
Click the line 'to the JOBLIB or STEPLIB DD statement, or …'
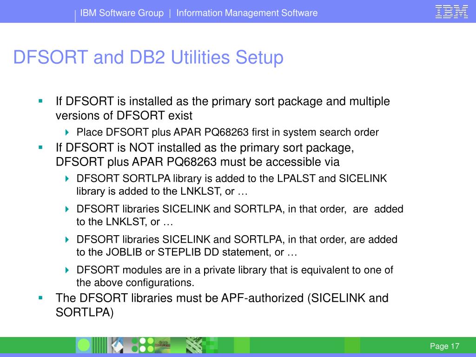(x=187, y=252)
